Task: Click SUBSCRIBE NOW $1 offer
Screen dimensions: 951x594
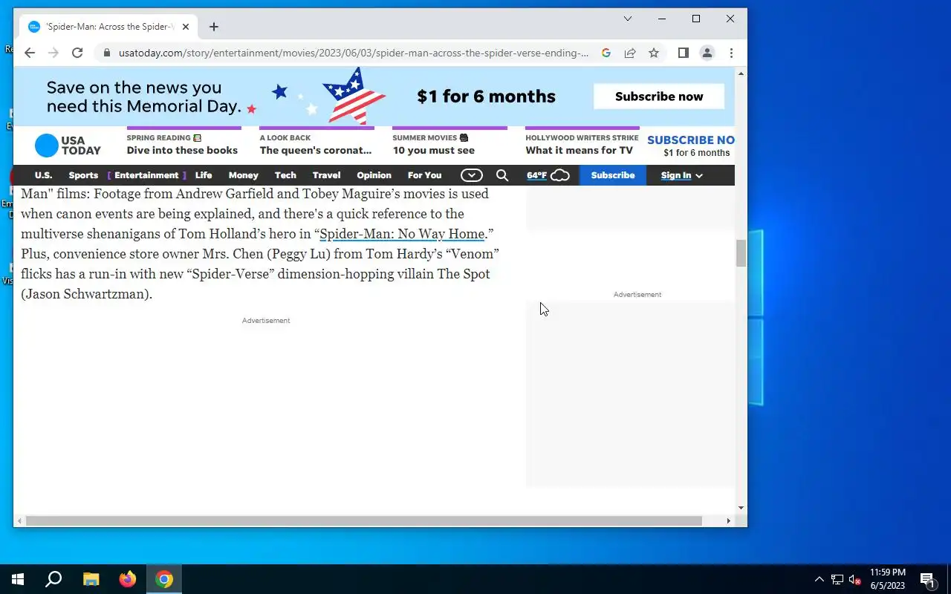Action: (x=691, y=146)
